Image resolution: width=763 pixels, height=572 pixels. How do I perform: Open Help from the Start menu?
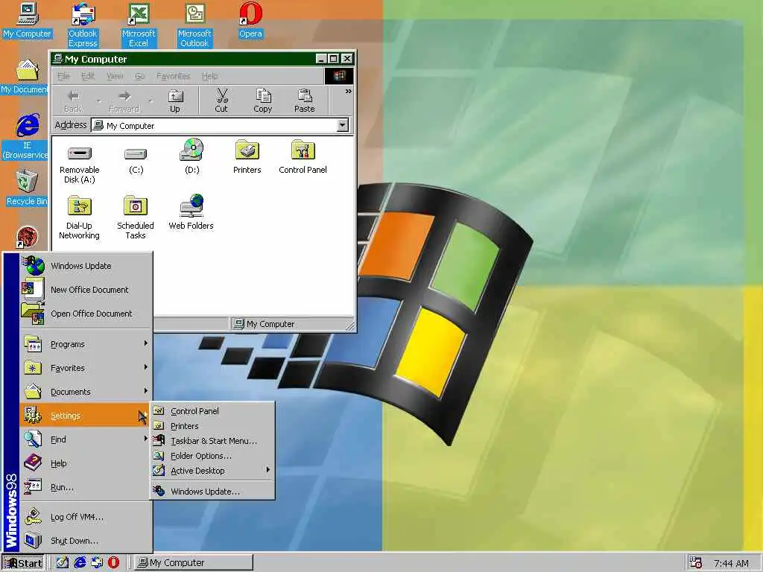coord(86,463)
